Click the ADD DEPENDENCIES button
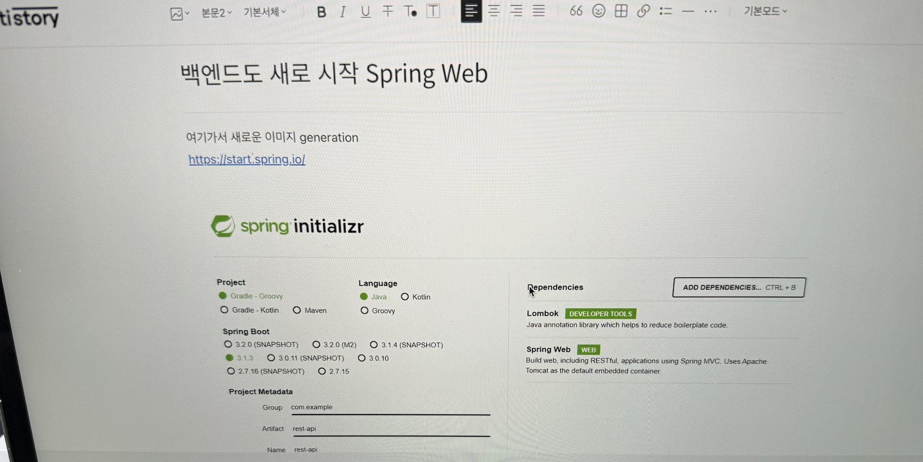This screenshot has width=923, height=462. tap(739, 287)
